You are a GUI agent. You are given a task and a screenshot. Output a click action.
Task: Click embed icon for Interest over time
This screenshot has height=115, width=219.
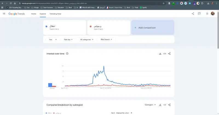pos(165,54)
